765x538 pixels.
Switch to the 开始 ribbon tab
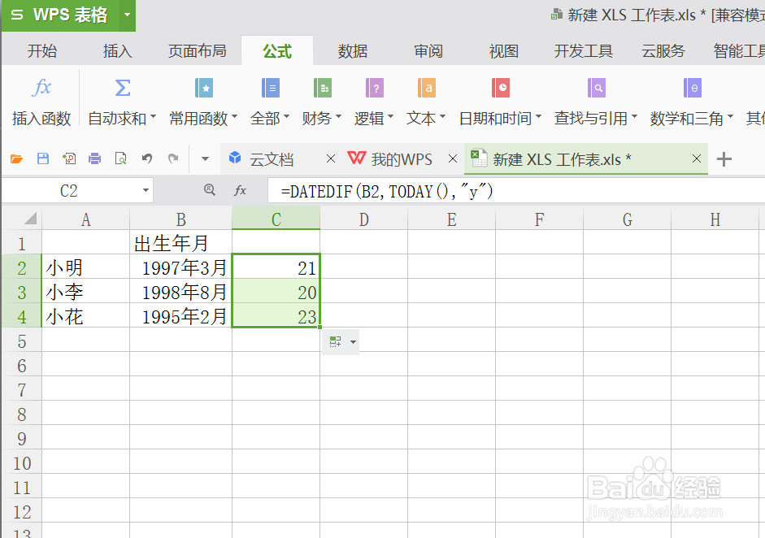coord(42,50)
